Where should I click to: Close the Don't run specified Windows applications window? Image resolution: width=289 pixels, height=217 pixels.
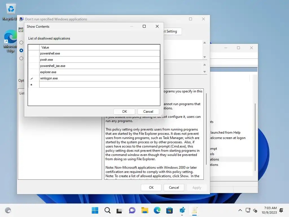coord(203,19)
